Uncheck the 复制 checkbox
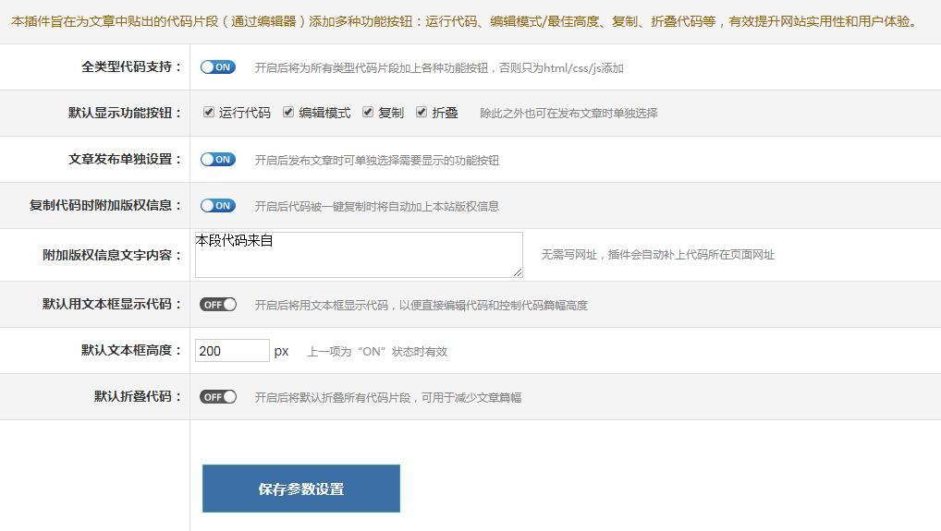941x531 pixels. [368, 113]
